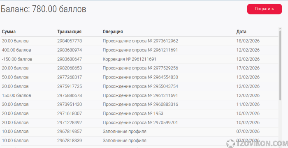Click Прохождение опроса № 2977529256
Image resolution: width=288 pixels, height=148 pixels.
click(x=140, y=68)
